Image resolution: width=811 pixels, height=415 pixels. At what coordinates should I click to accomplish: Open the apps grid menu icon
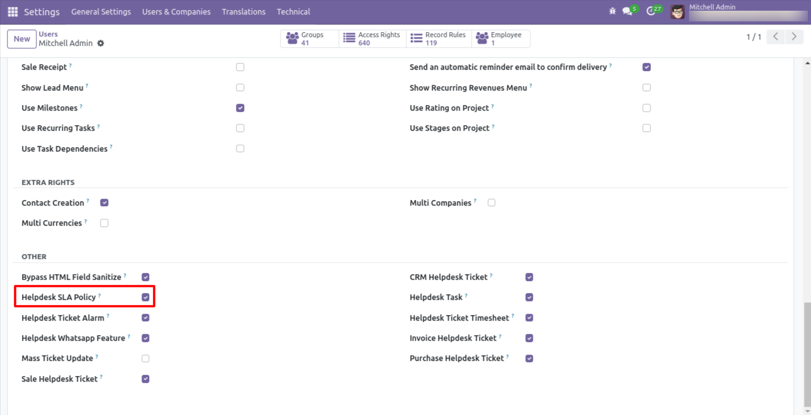coord(13,12)
